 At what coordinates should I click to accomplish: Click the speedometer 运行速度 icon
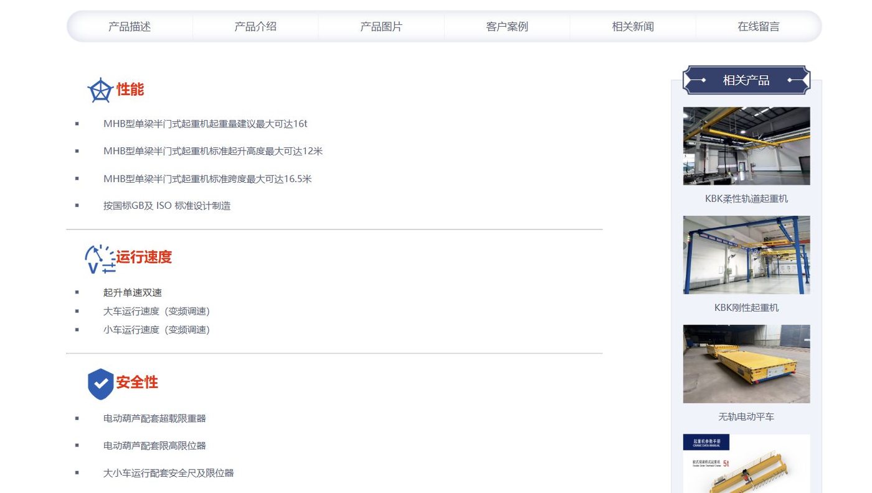click(100, 259)
